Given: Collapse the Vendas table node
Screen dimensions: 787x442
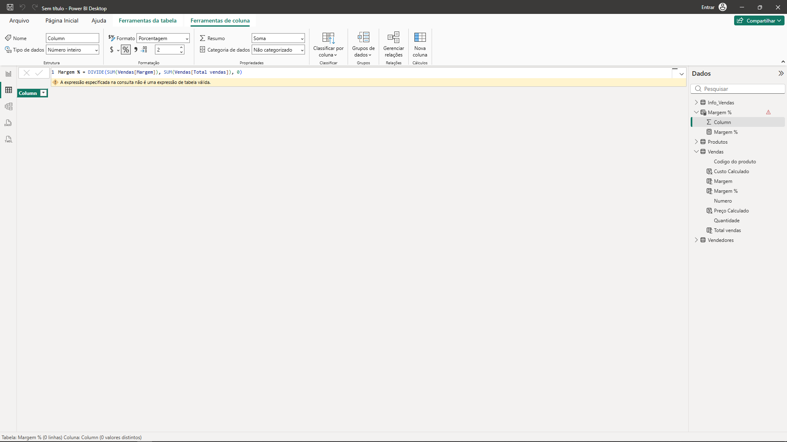Looking at the screenshot, I should (x=696, y=151).
